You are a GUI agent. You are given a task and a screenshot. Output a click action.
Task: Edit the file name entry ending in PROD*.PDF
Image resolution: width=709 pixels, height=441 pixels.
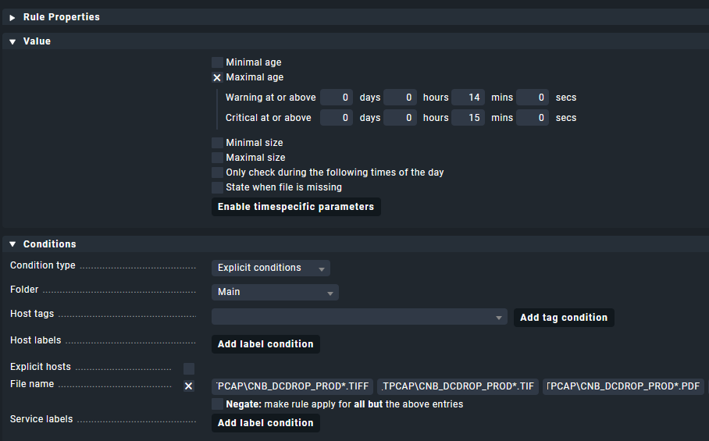click(x=623, y=386)
